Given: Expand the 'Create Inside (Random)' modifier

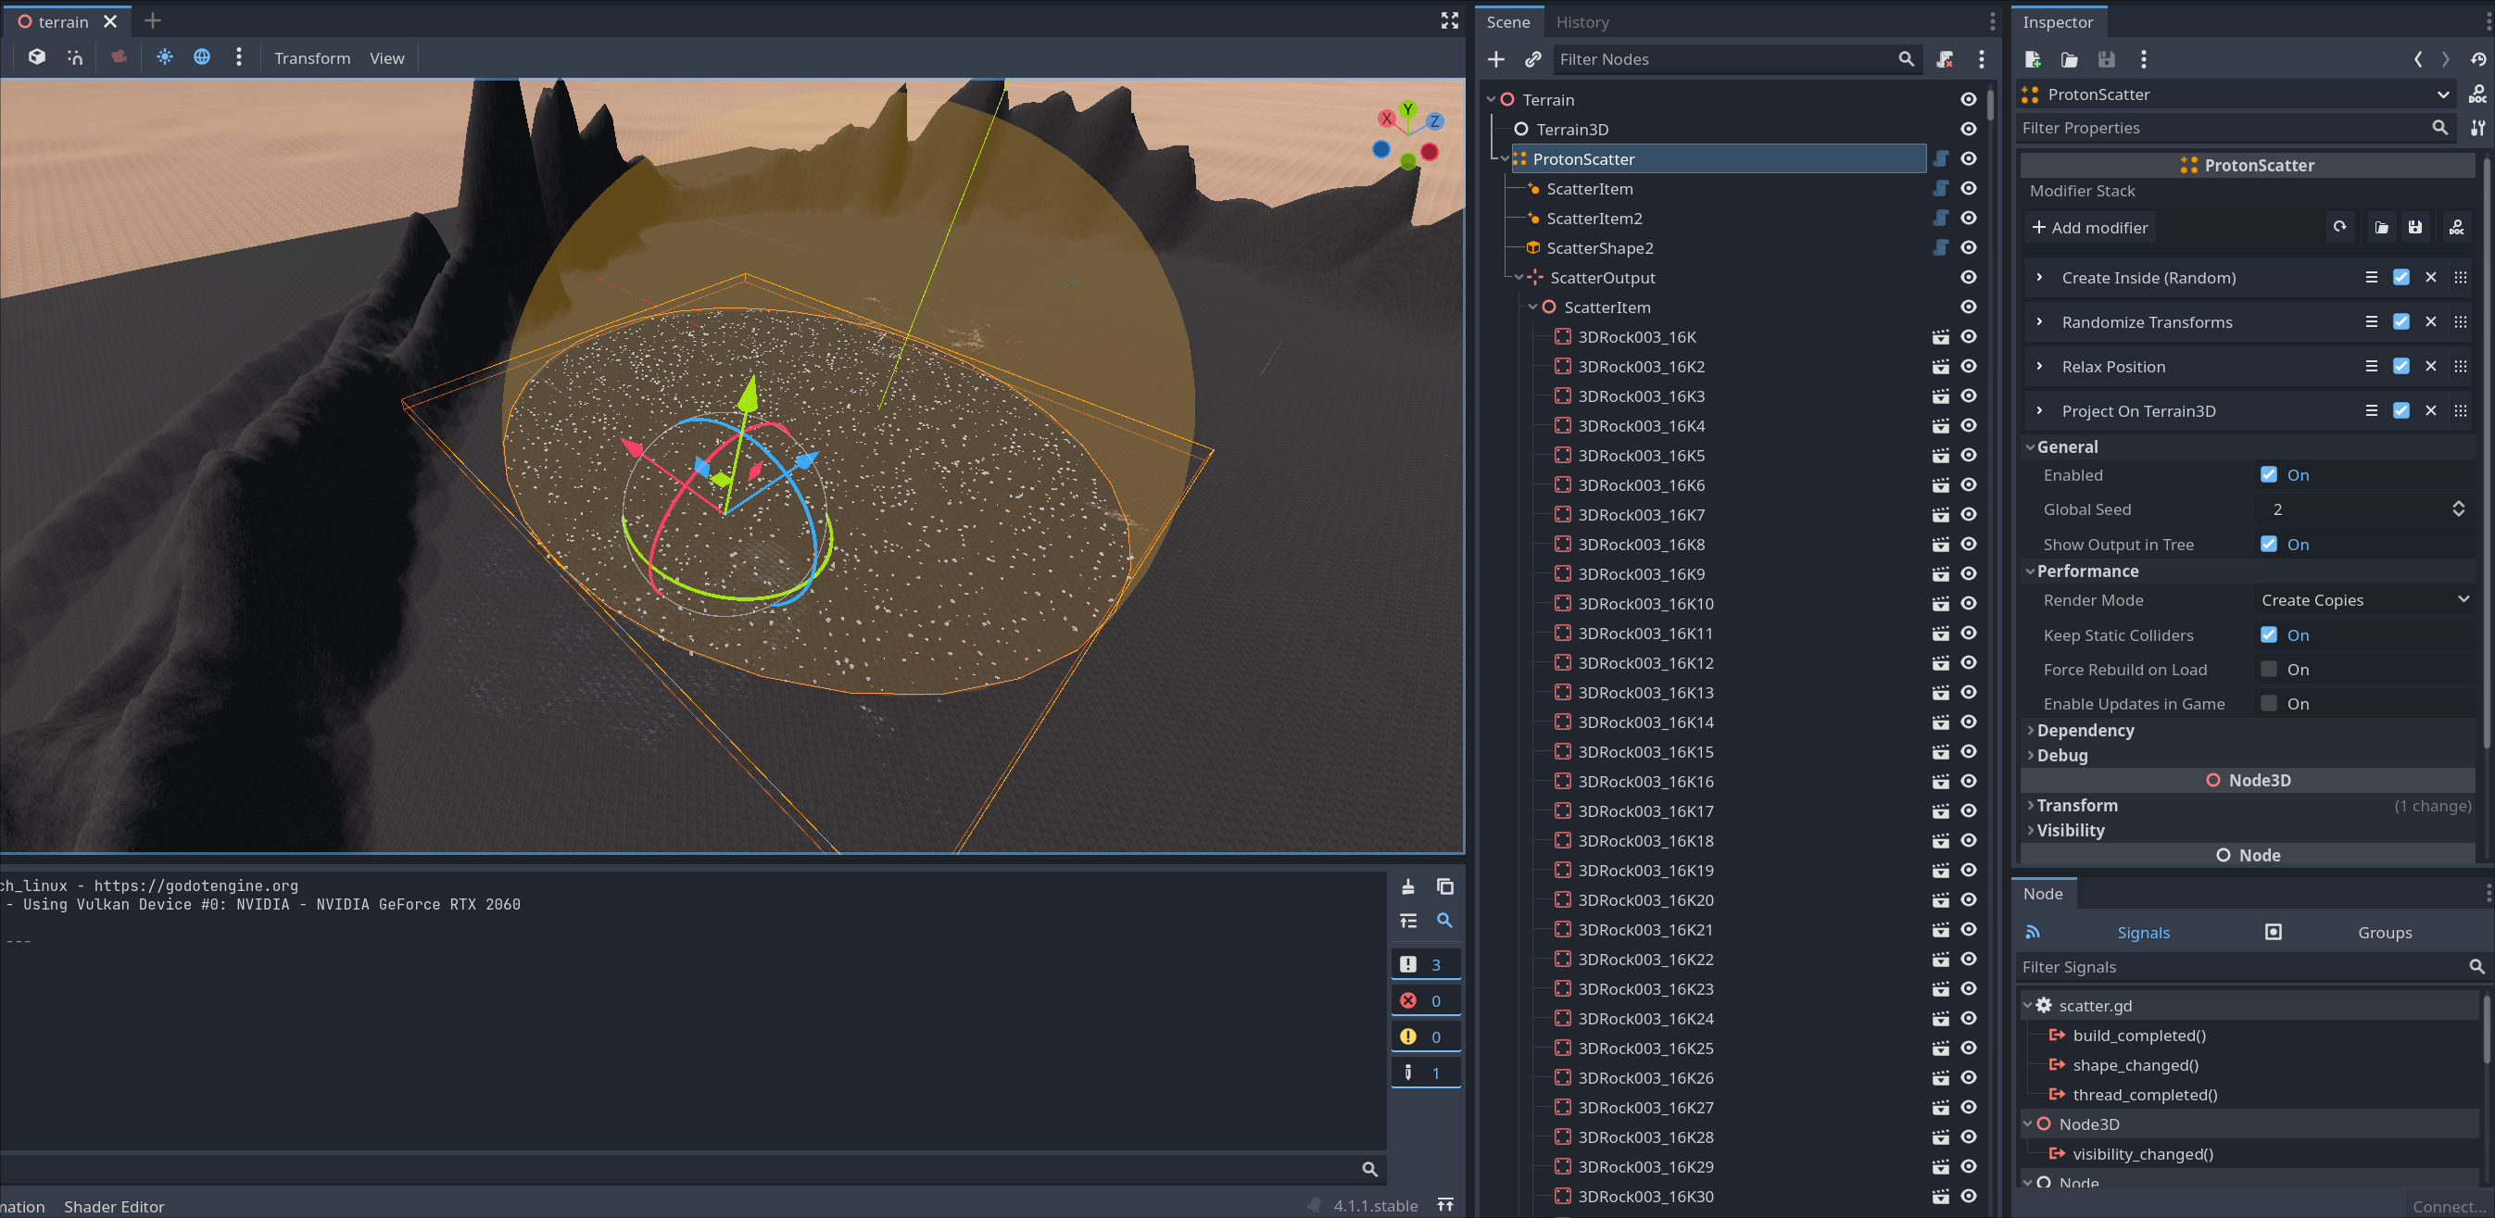Looking at the screenshot, I should click(x=2040, y=277).
